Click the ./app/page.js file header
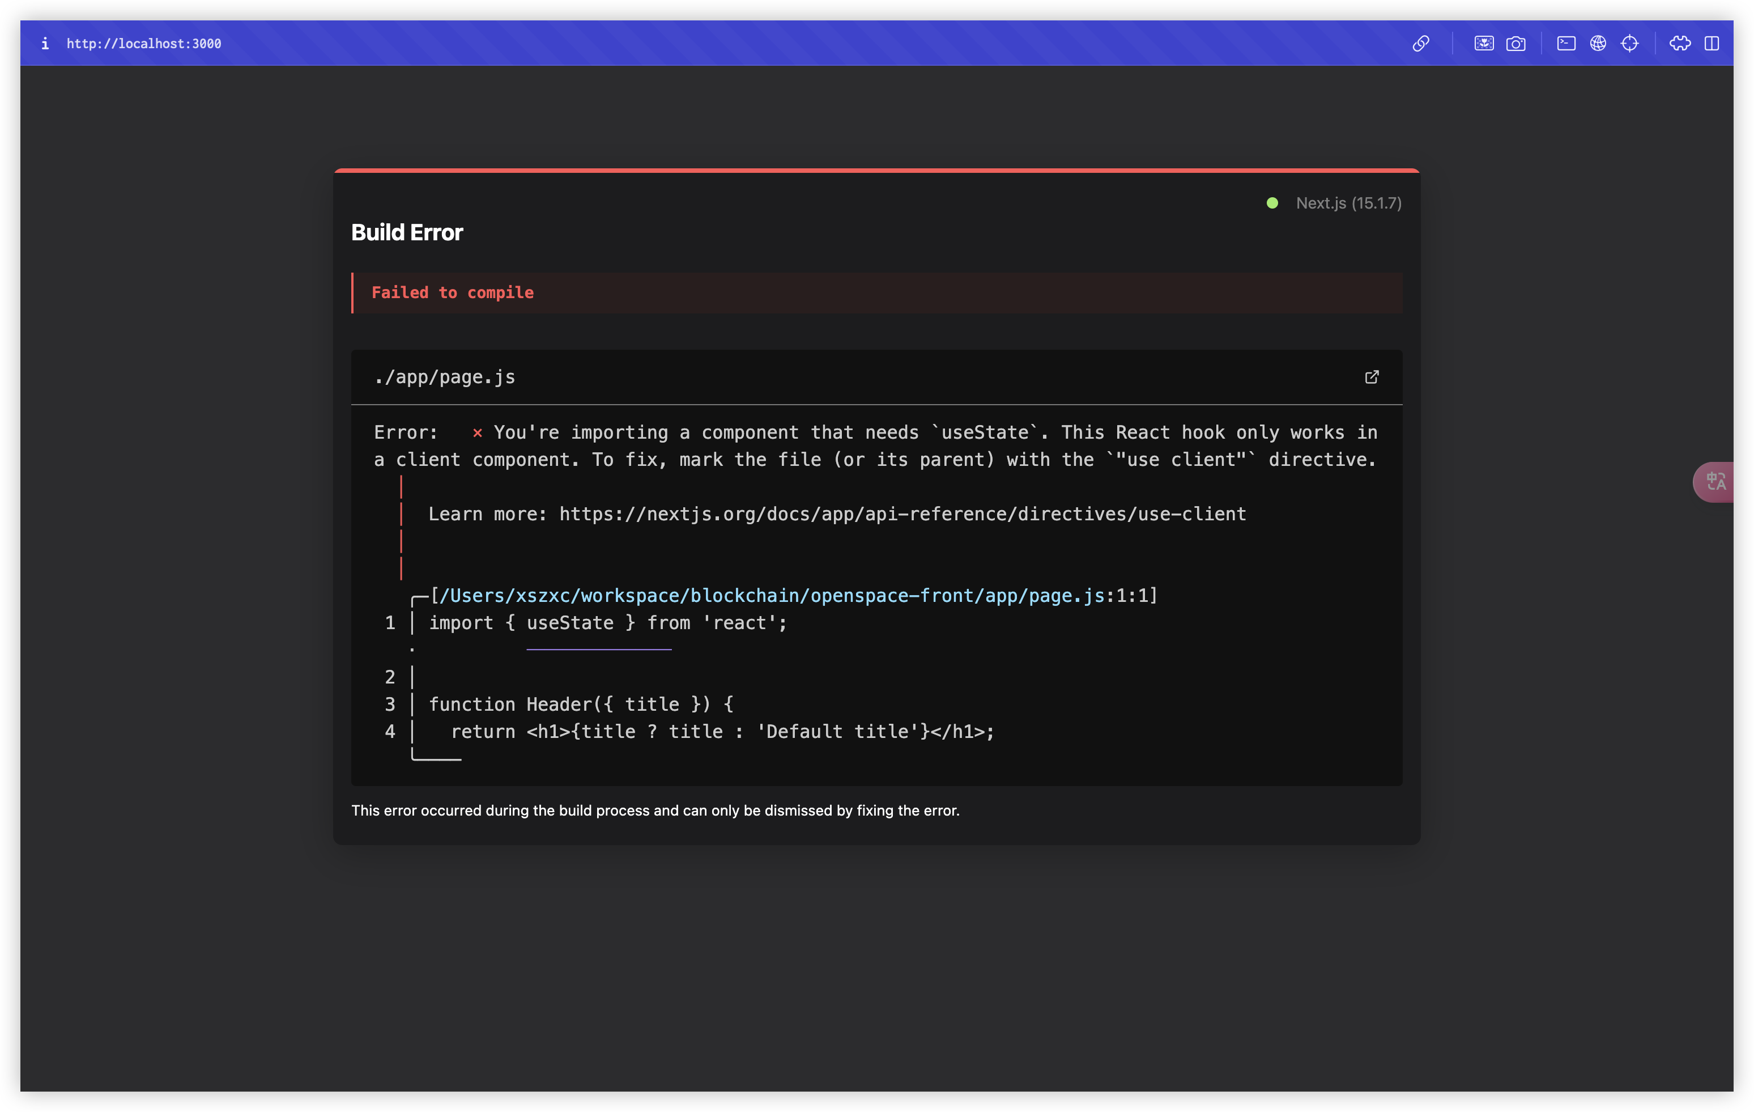This screenshot has height=1112, width=1754. click(444, 377)
